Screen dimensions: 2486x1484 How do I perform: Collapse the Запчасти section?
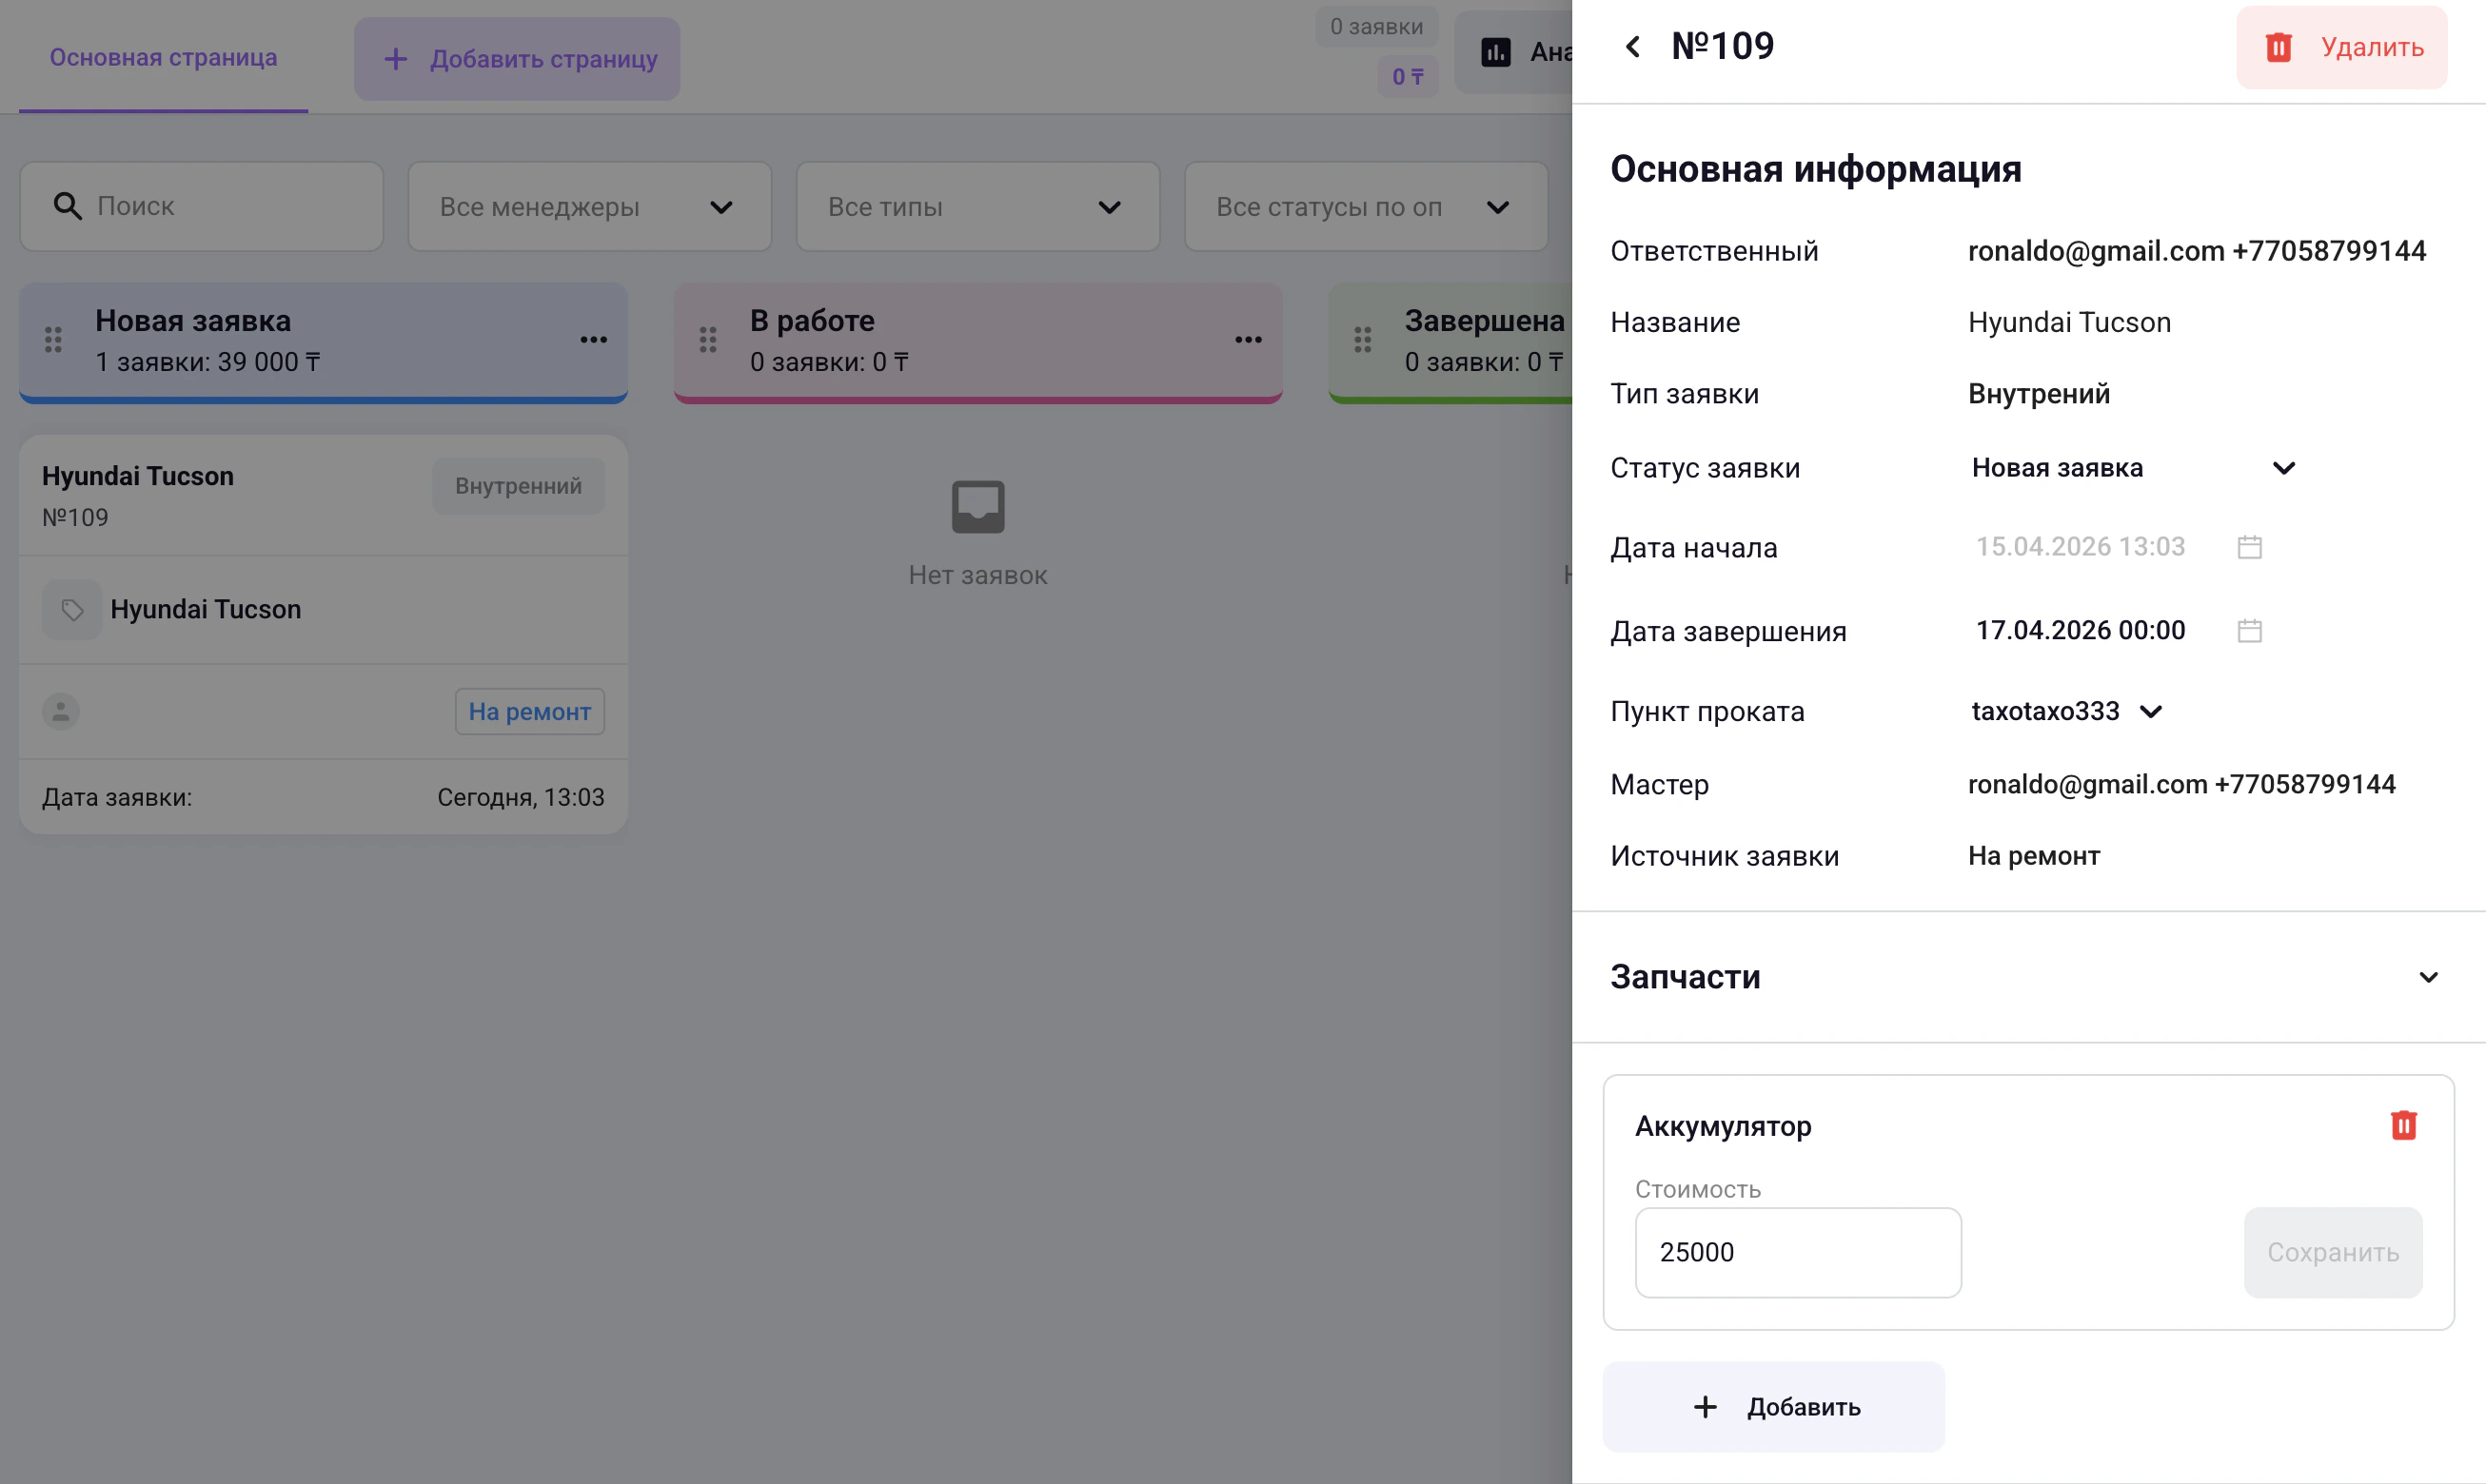pos(2428,977)
